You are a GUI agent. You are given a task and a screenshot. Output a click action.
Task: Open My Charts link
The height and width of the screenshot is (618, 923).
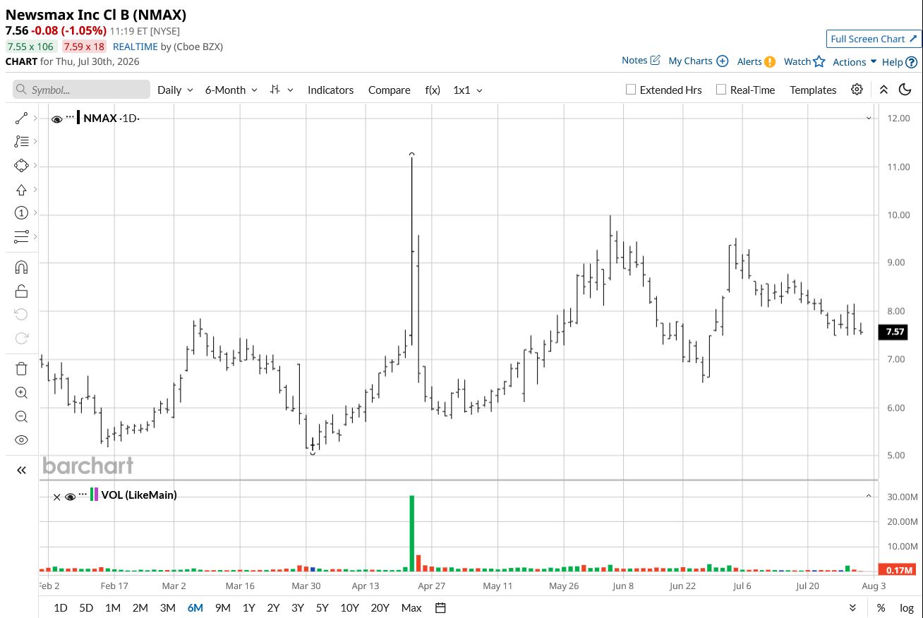tap(699, 61)
